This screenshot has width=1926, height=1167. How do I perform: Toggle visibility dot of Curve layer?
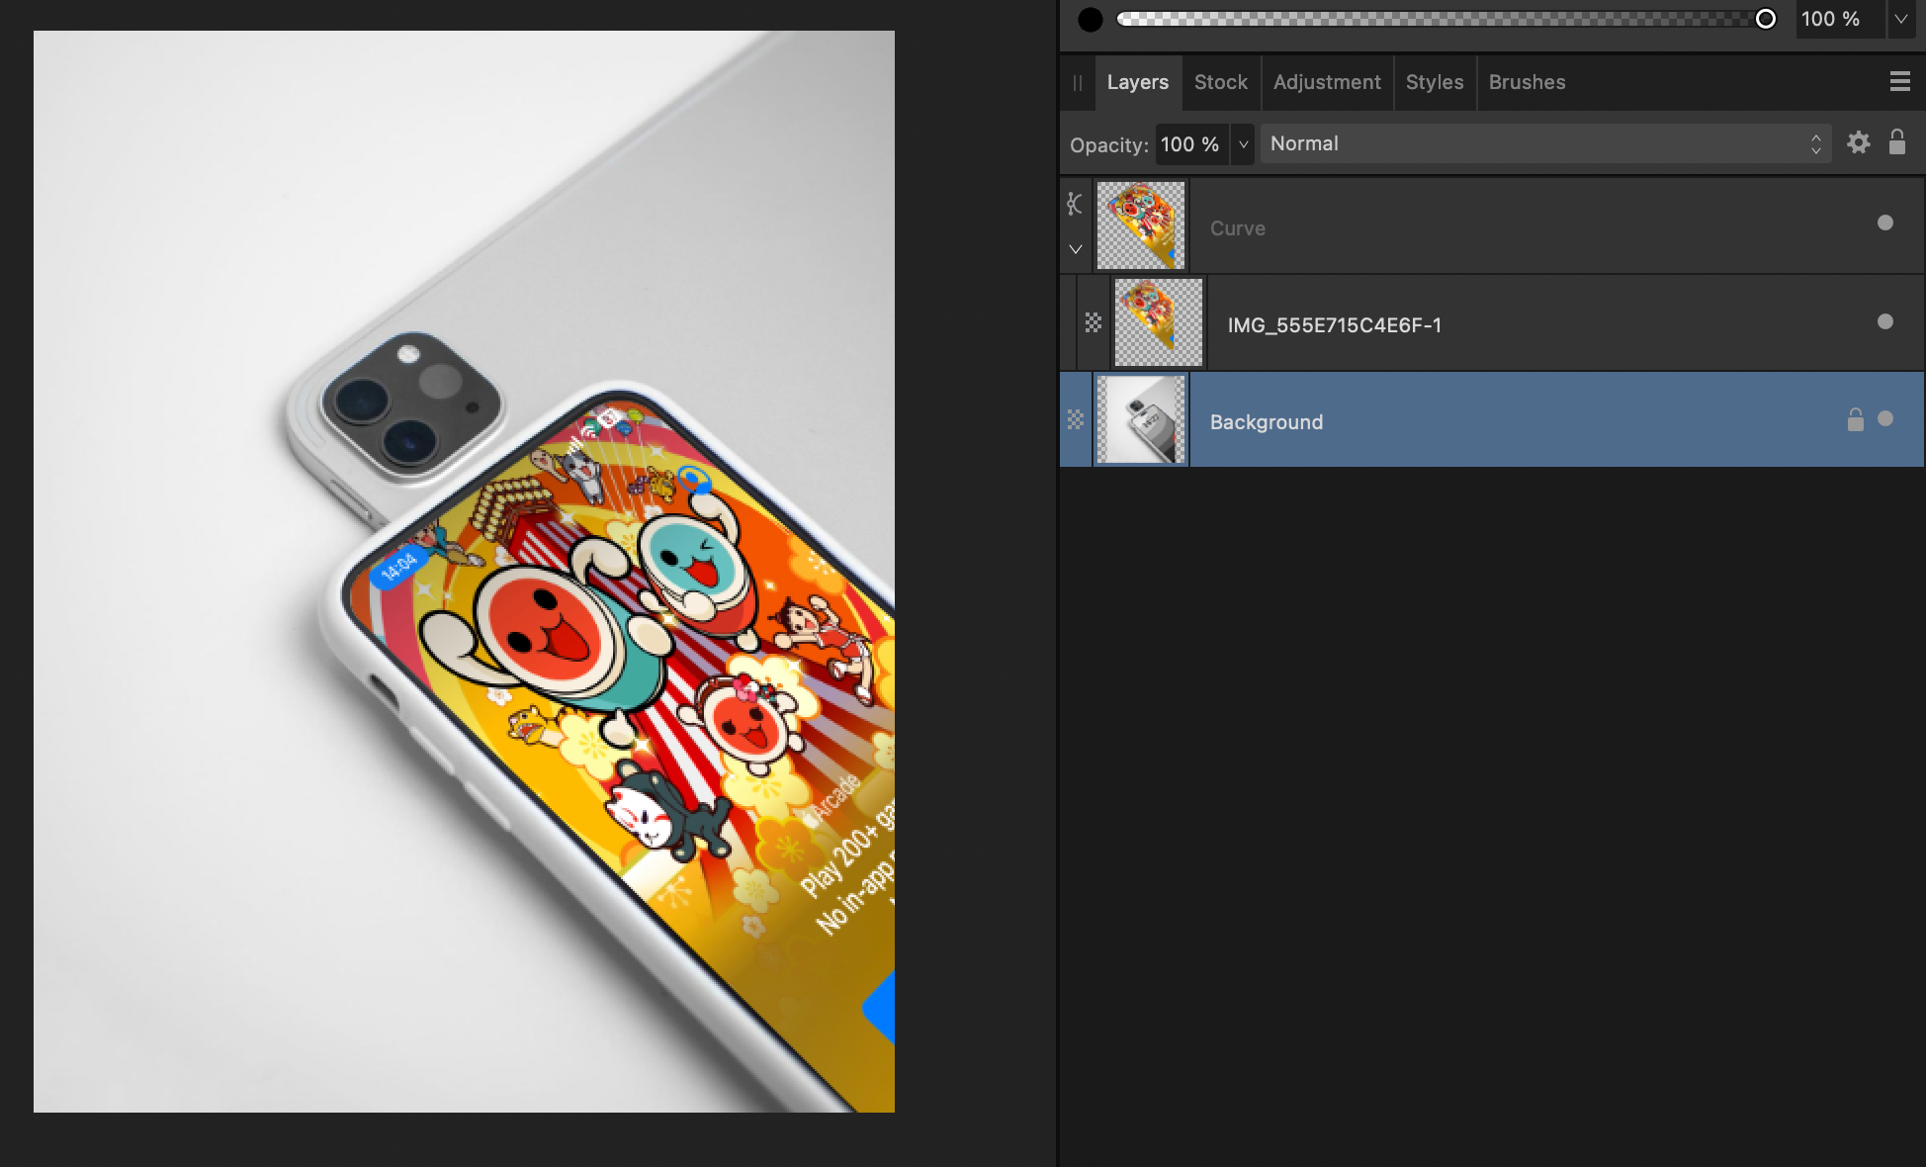(x=1884, y=223)
